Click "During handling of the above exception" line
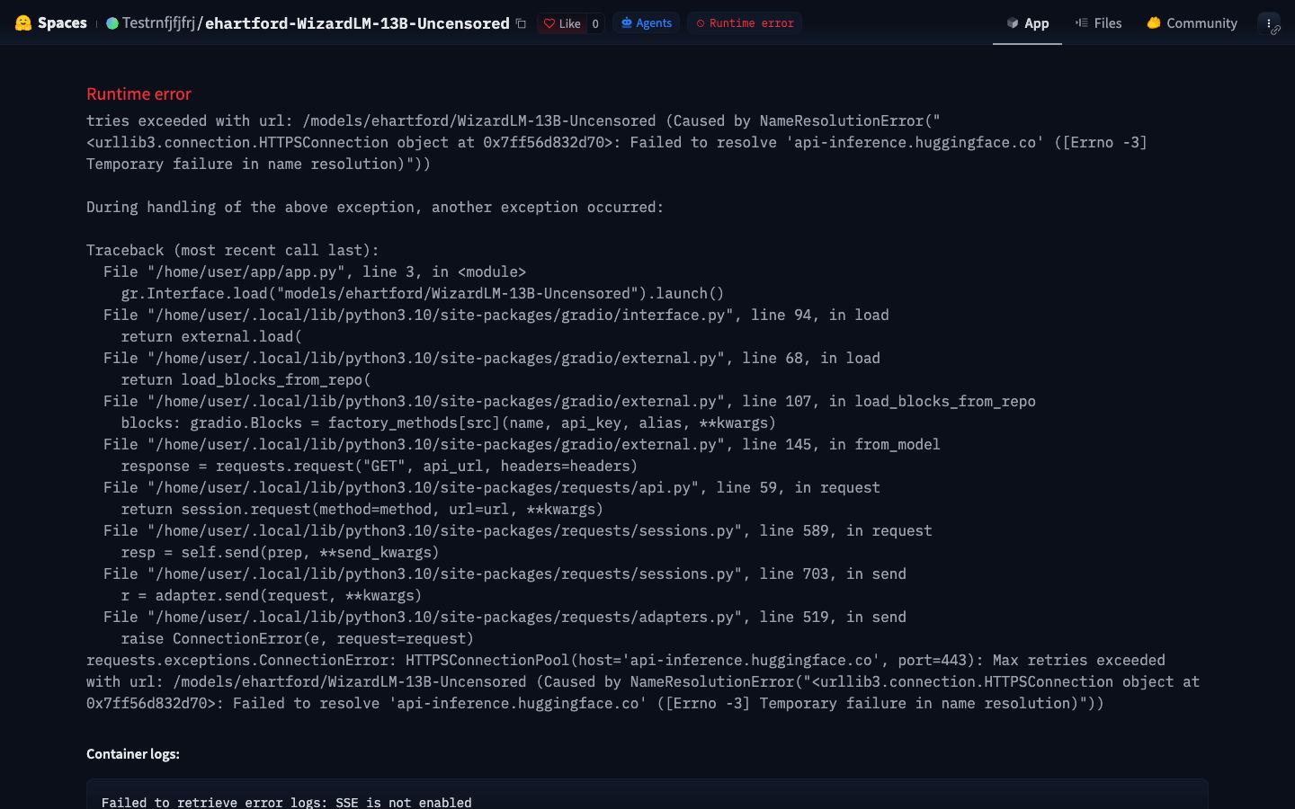The height and width of the screenshot is (809, 1295). (x=375, y=207)
